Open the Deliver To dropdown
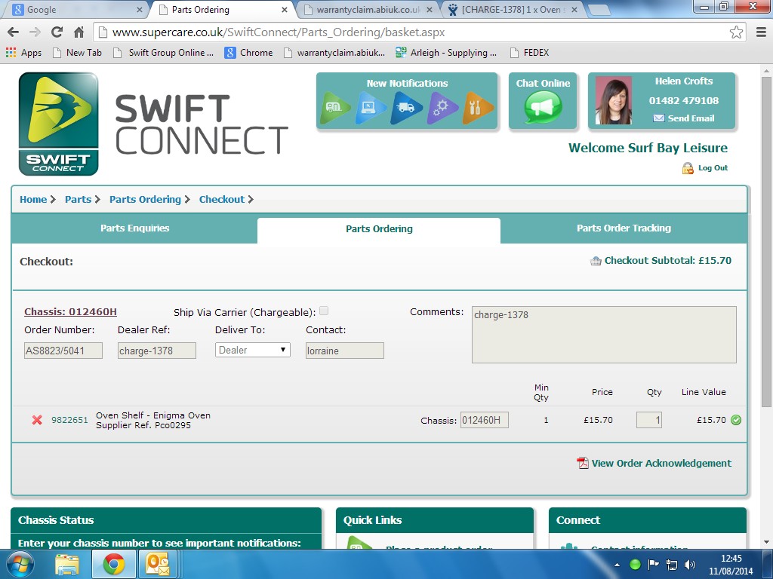 [x=252, y=350]
